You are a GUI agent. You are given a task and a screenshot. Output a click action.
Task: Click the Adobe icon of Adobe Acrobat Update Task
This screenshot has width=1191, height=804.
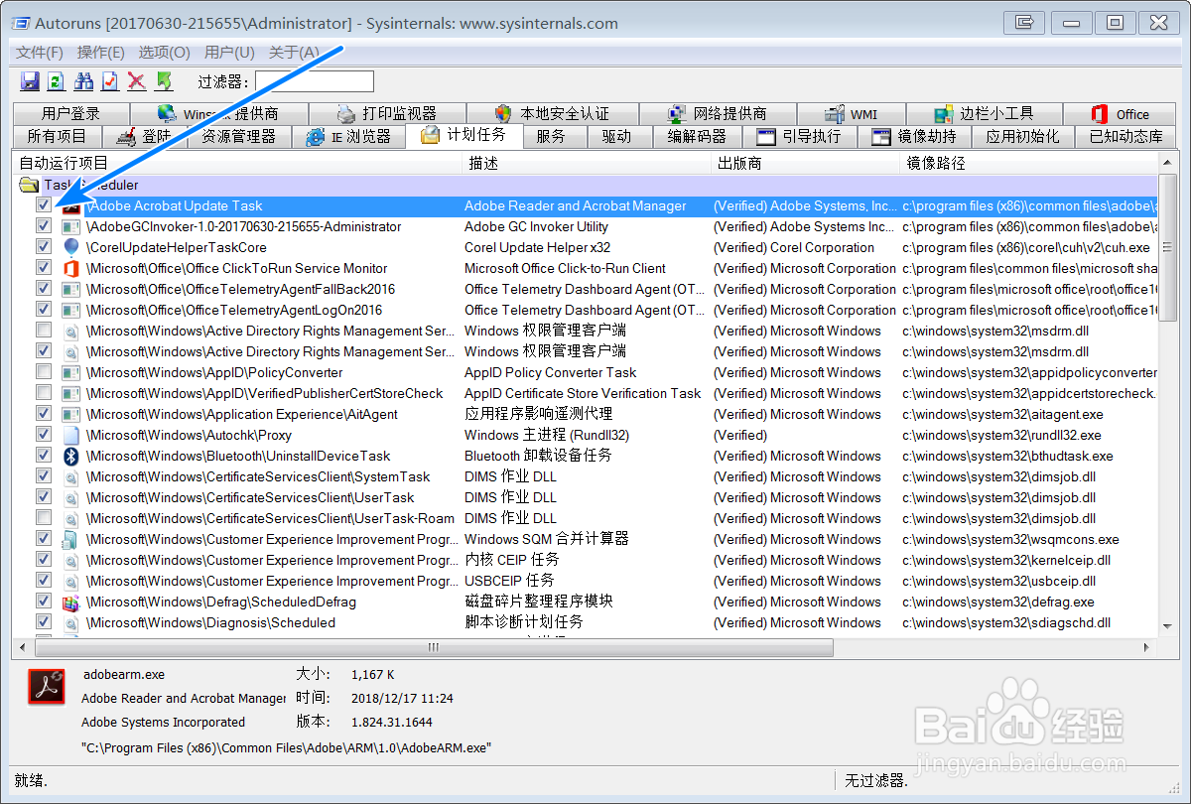coord(70,205)
